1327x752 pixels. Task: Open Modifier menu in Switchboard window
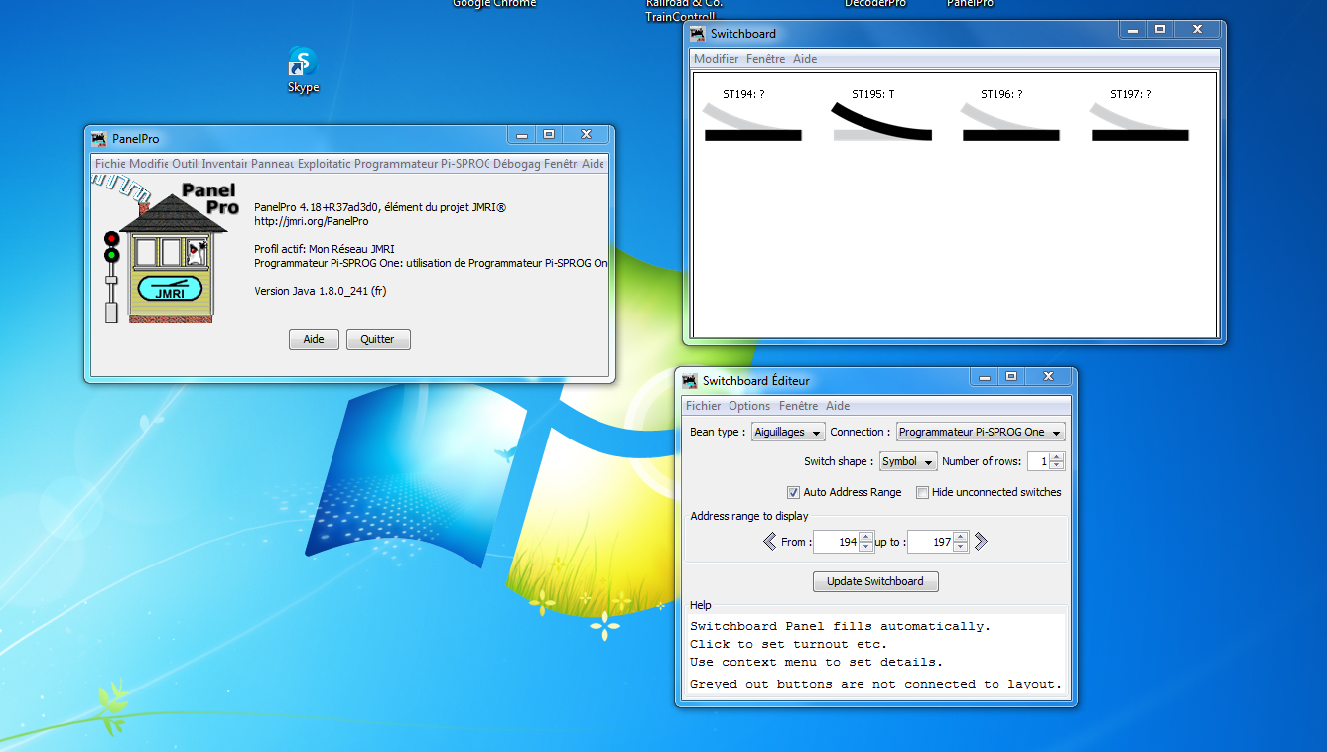(717, 59)
